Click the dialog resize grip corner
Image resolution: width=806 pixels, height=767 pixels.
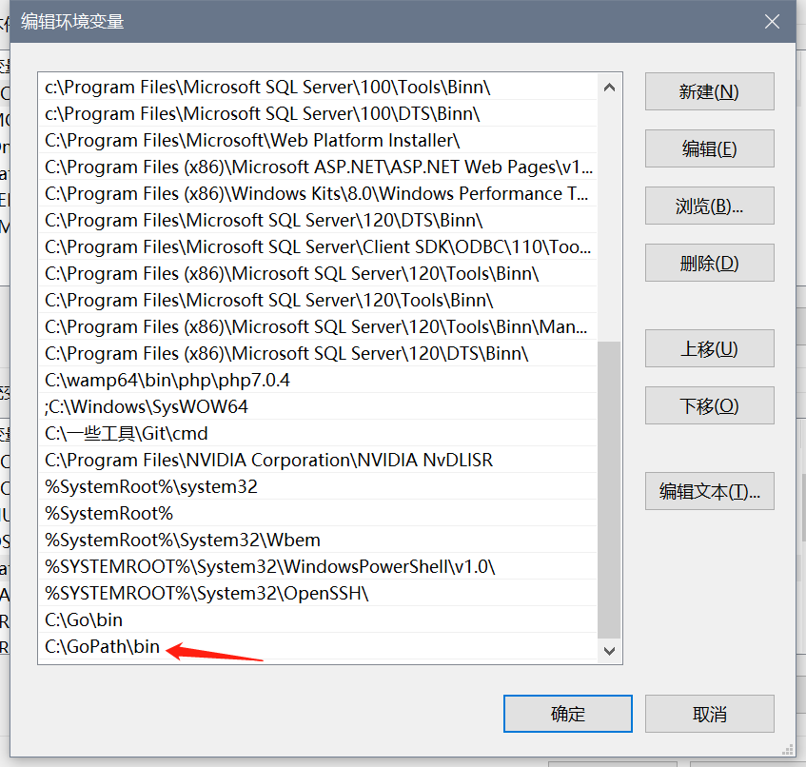pos(788,750)
